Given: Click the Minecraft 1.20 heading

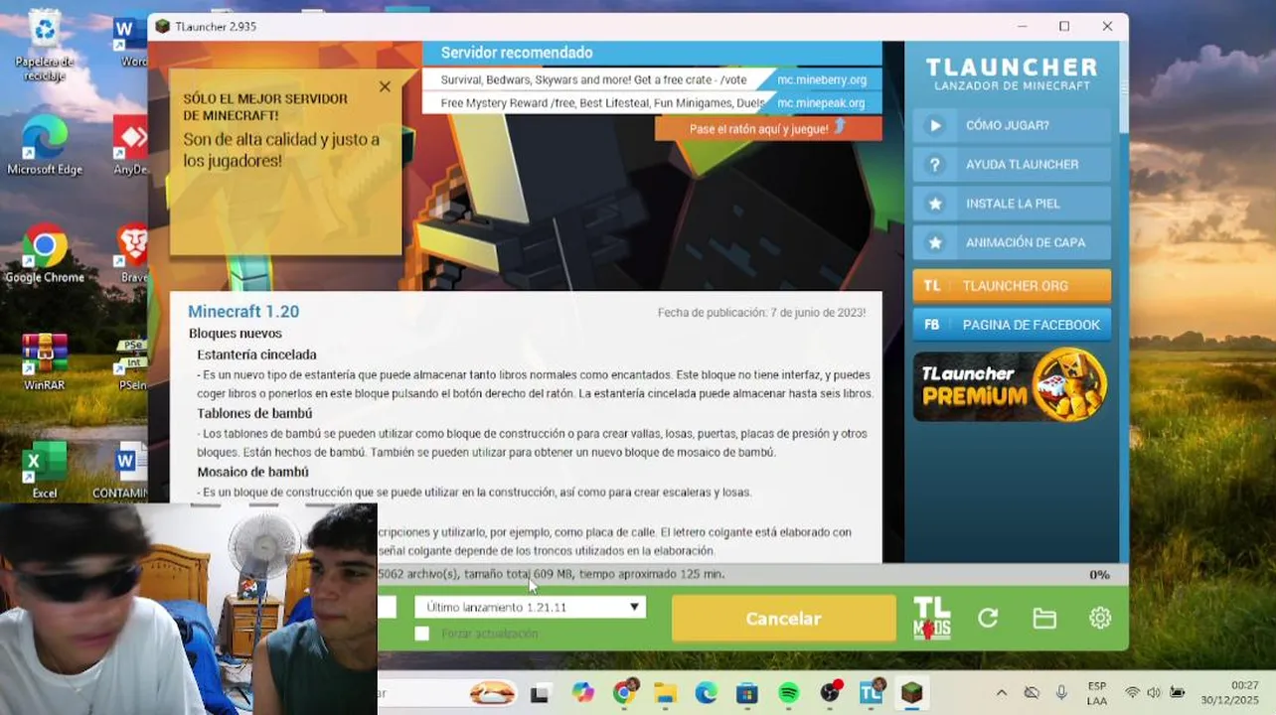Looking at the screenshot, I should pos(243,312).
